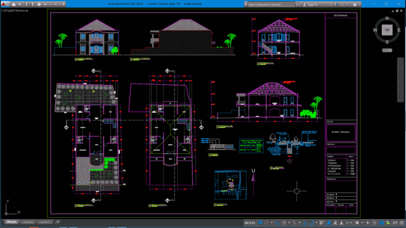This screenshot has height=228, width=406.
Task: Click the annotation scale icon
Action: tap(341, 223)
